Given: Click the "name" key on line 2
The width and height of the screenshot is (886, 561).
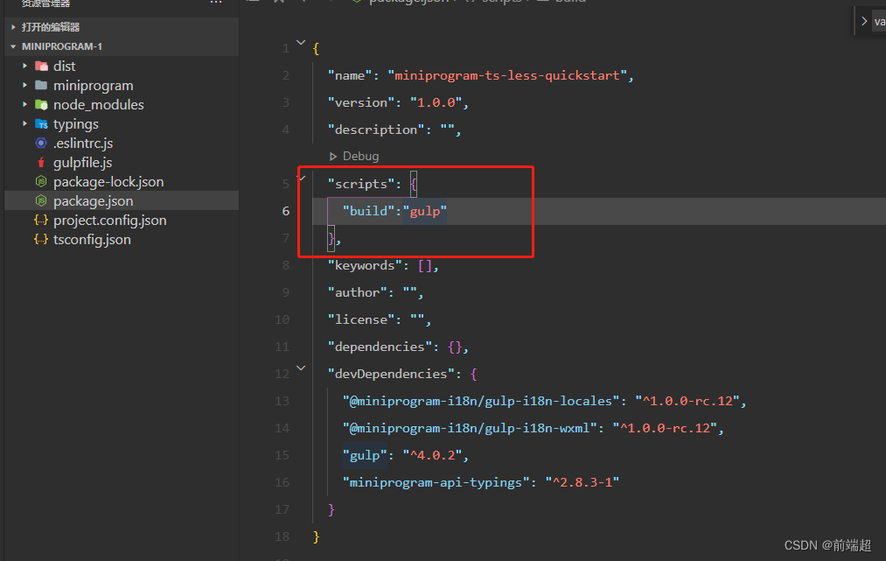Looking at the screenshot, I should (x=351, y=75).
